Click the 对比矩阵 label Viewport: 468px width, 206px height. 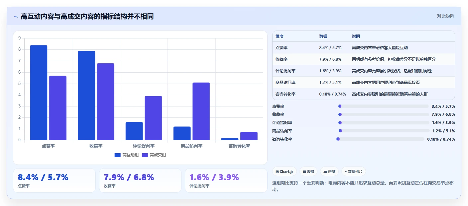pos(445,16)
